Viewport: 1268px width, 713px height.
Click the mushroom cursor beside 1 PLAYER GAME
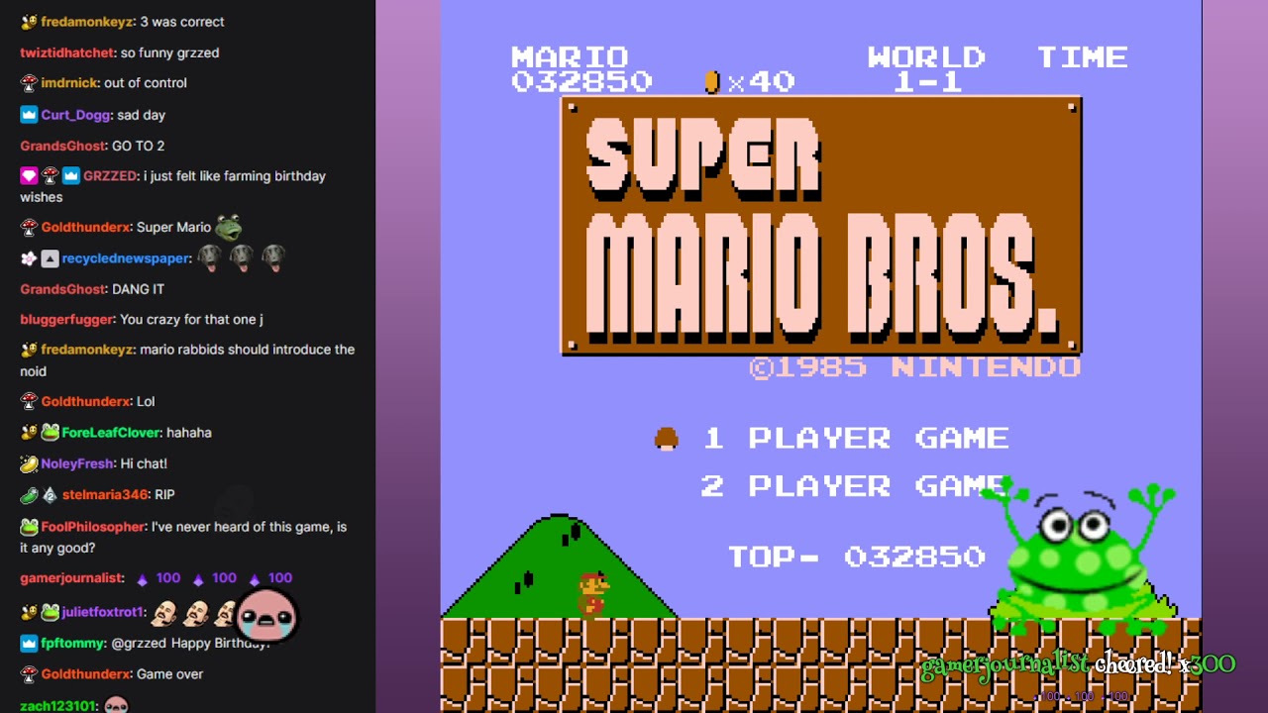click(x=667, y=439)
